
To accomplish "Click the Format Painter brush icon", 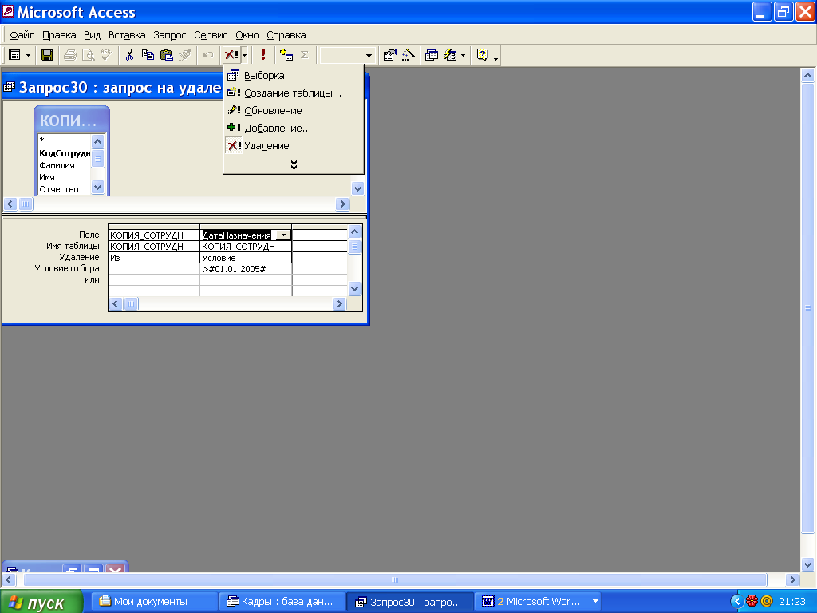I will pos(185,55).
